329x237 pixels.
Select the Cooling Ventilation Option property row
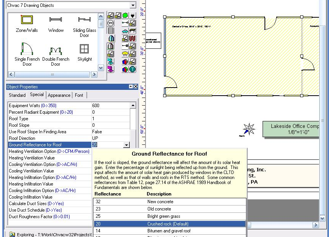[x=50, y=164]
